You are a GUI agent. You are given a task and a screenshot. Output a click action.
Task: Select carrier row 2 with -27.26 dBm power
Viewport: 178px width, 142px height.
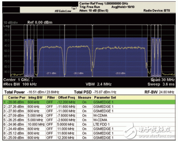(x=89, y=107)
